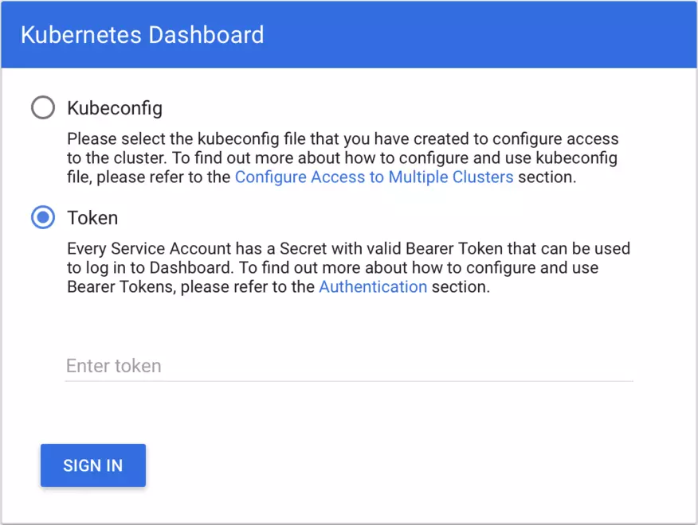Image resolution: width=698 pixels, height=525 pixels.
Task: Click the SIGN IN button
Action: coord(93,465)
